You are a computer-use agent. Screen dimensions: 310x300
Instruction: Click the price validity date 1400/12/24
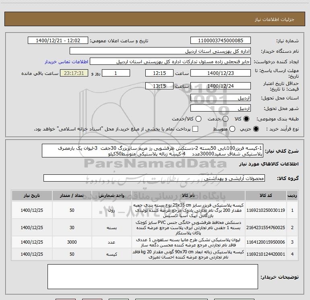[x=221, y=86]
